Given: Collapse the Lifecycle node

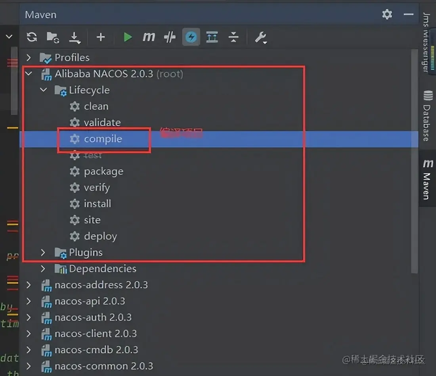Looking at the screenshot, I should tap(44, 90).
